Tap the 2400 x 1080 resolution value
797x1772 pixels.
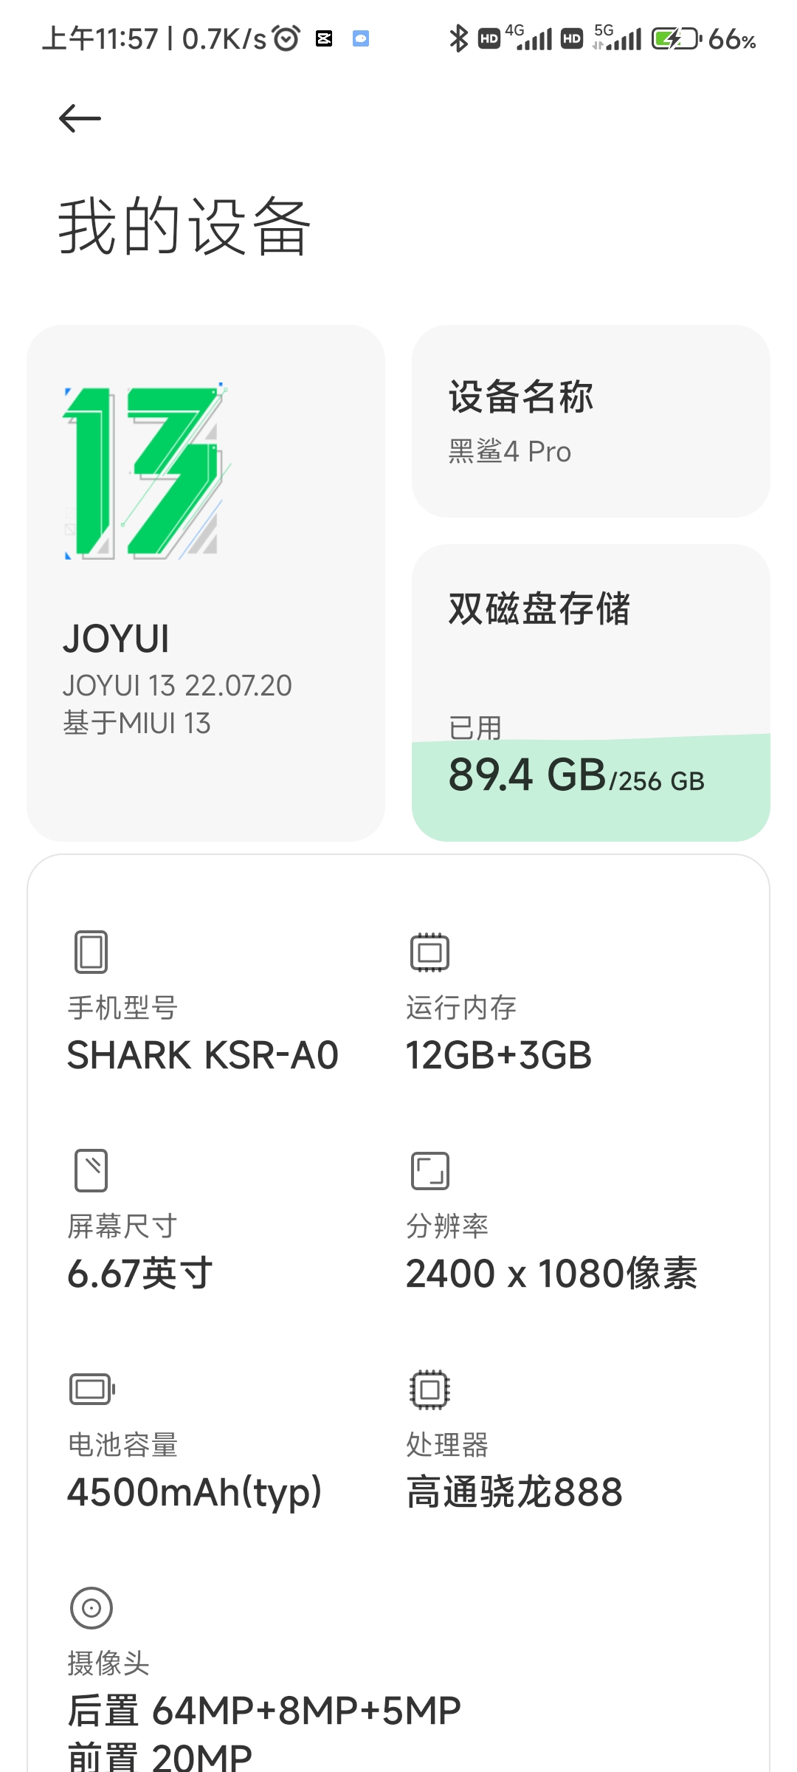click(x=551, y=1274)
